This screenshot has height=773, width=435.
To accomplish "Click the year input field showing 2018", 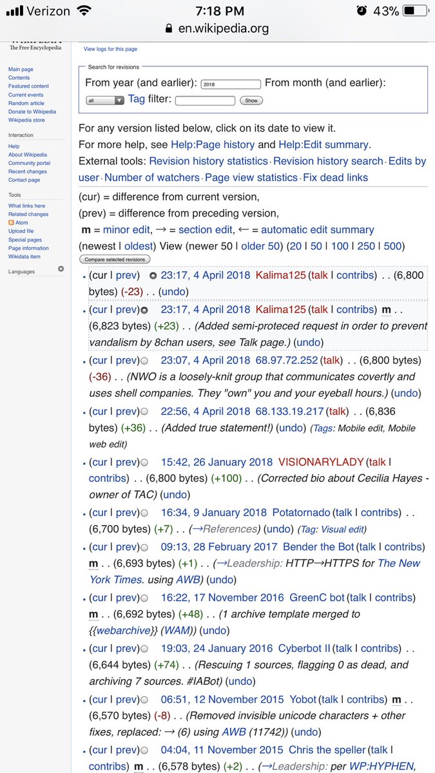I will (x=231, y=84).
